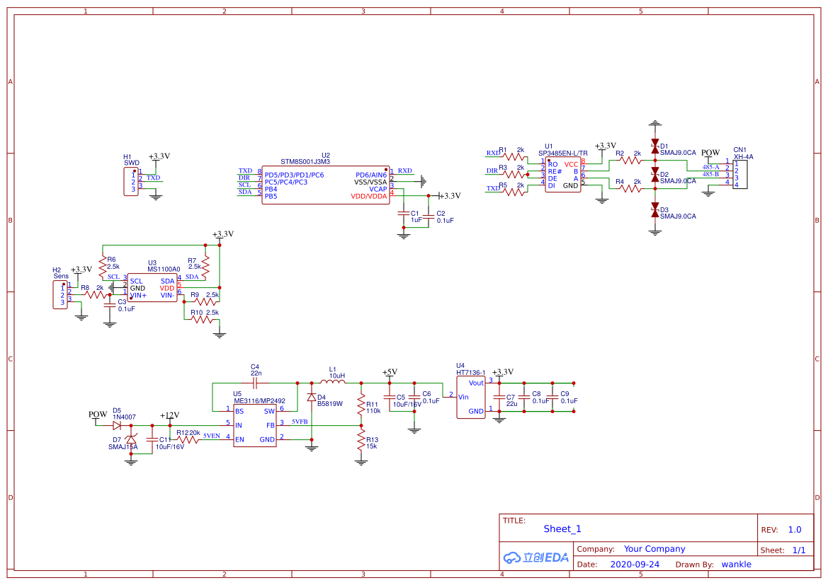828x585 pixels.
Task: Click the VCAP pin label on U2
Action: (378, 190)
